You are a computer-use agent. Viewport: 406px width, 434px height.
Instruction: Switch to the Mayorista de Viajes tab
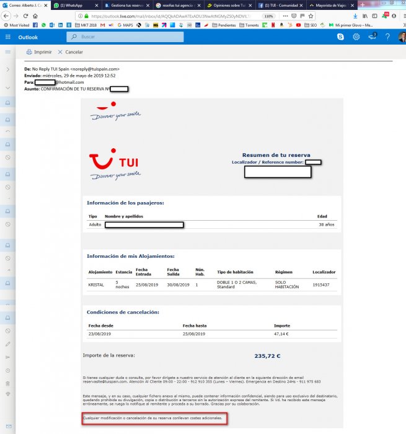[x=332, y=5]
